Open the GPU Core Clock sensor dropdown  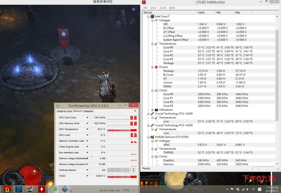(x=87, y=118)
